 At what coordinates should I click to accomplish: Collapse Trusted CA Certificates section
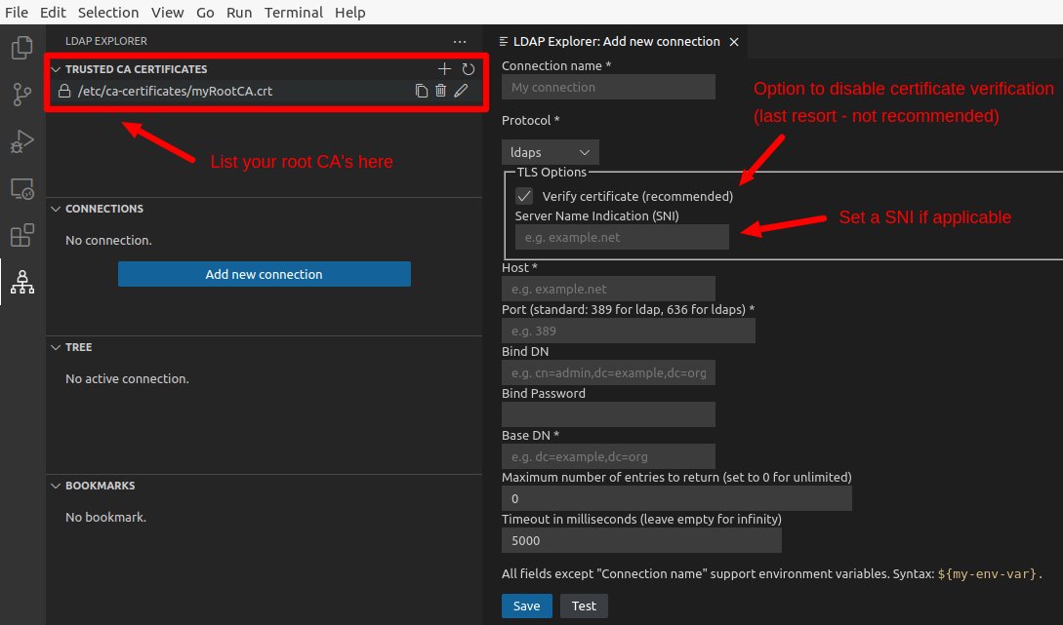[x=57, y=69]
